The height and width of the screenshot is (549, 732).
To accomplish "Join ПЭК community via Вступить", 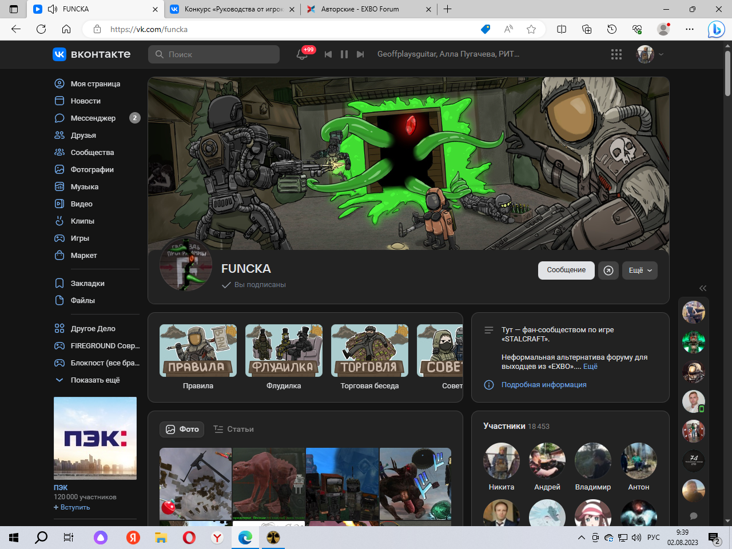I will coord(72,507).
